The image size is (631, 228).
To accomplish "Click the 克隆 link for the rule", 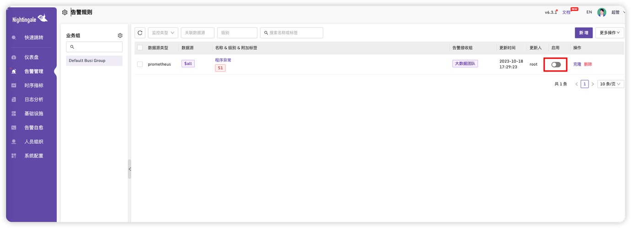I will [x=578, y=64].
